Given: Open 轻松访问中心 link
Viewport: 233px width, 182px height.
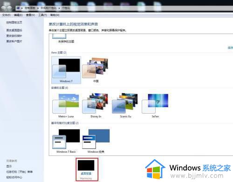Looking at the screenshot, I should click(x=14, y=177).
